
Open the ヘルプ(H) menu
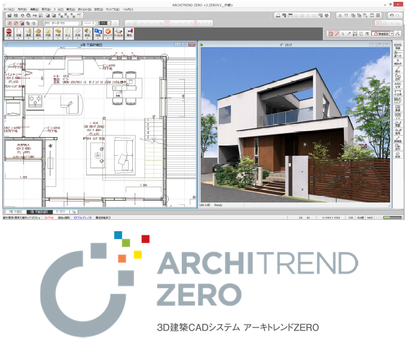tap(128, 10)
